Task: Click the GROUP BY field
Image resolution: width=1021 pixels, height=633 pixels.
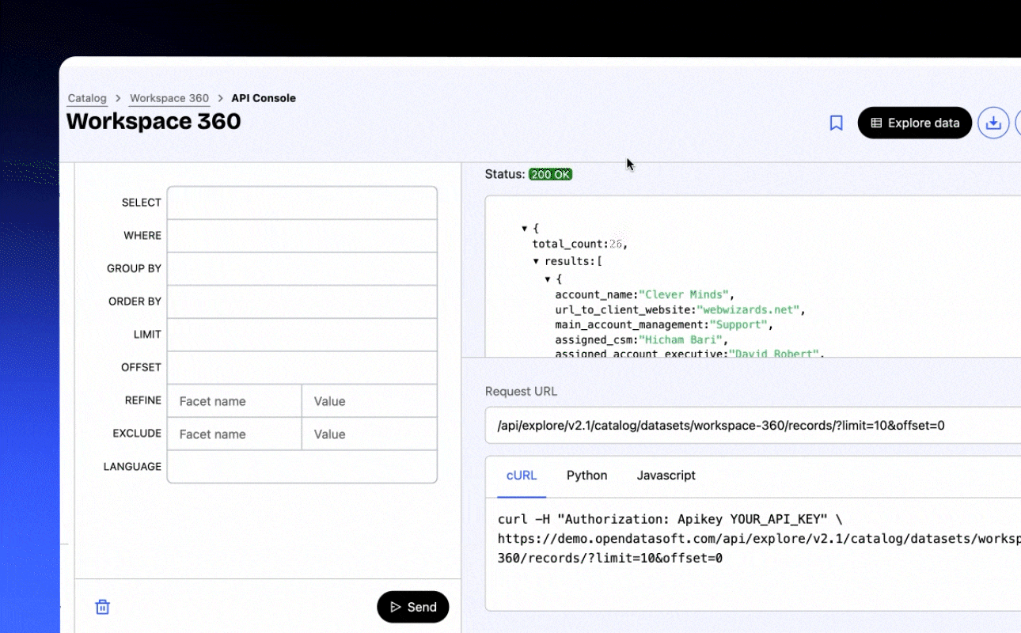Action: [302, 269]
